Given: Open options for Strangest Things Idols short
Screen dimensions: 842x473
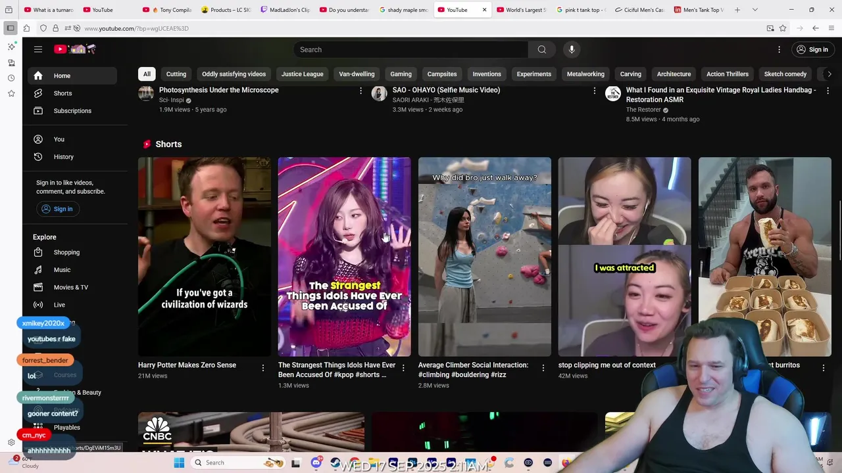Looking at the screenshot, I should coord(403,368).
